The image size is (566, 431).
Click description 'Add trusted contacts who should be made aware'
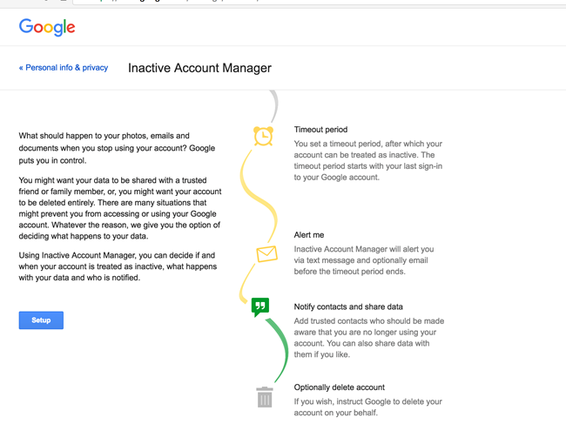pyautogui.click(x=369, y=338)
